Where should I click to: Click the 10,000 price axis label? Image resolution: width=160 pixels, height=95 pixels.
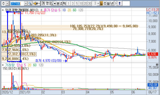(153, 21)
